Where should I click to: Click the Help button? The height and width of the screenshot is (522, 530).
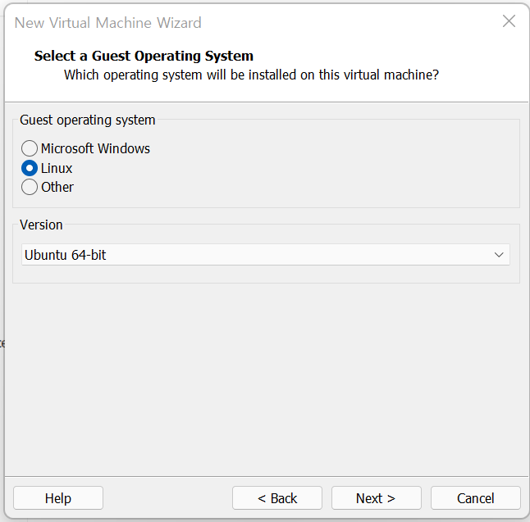pos(58,498)
